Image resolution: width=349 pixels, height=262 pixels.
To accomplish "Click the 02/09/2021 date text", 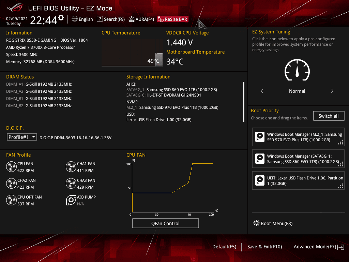I will (17, 19).
